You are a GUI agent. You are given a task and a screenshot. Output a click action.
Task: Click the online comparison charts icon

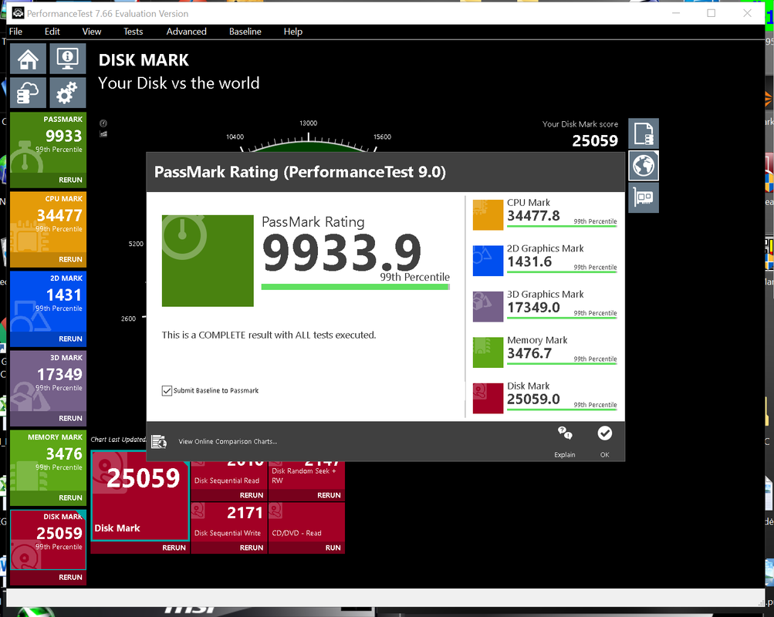pos(159,441)
